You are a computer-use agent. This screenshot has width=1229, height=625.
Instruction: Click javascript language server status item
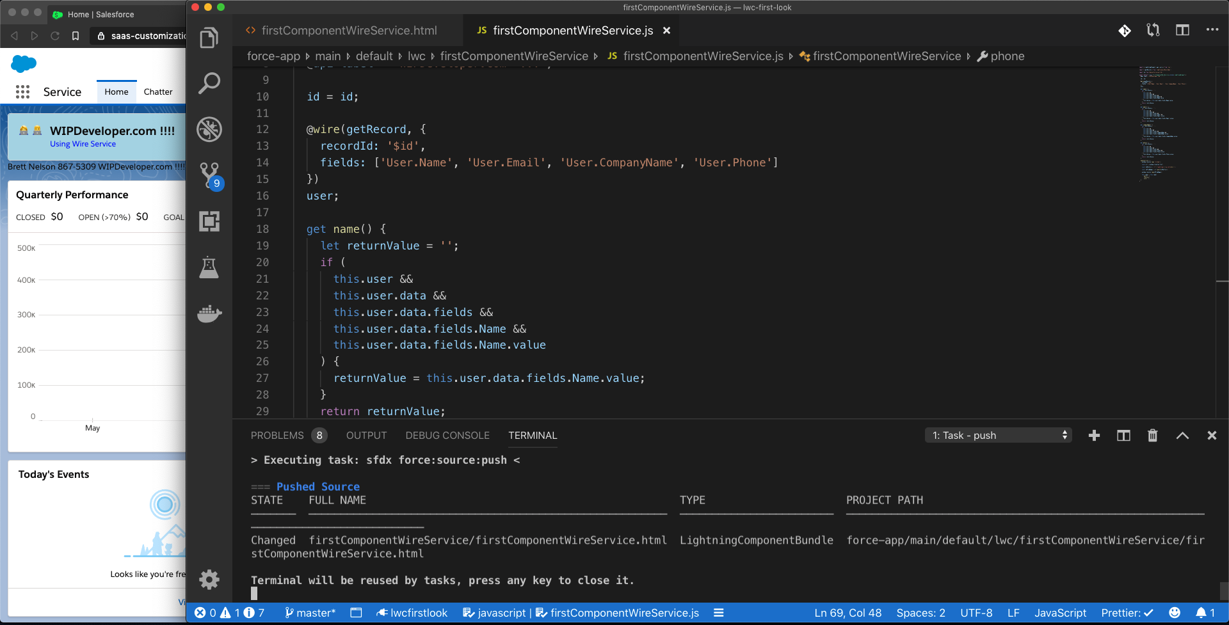pos(494,613)
